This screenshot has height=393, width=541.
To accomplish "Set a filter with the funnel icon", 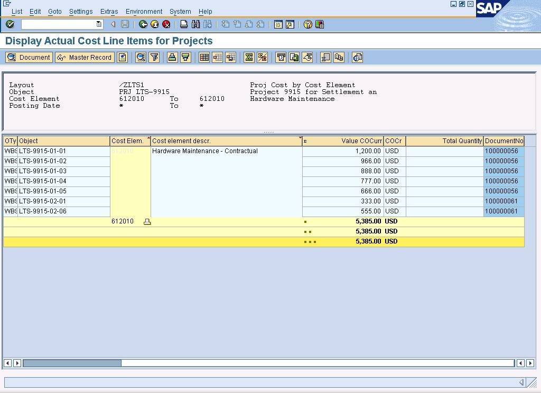I will pos(154,57).
